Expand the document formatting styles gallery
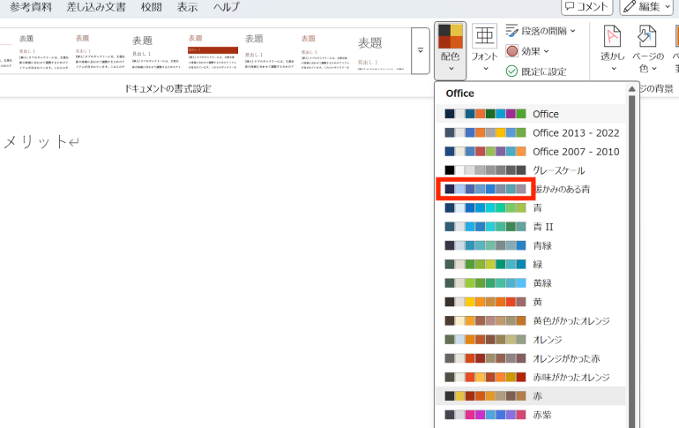Screen dimensions: 679x428 420,50
